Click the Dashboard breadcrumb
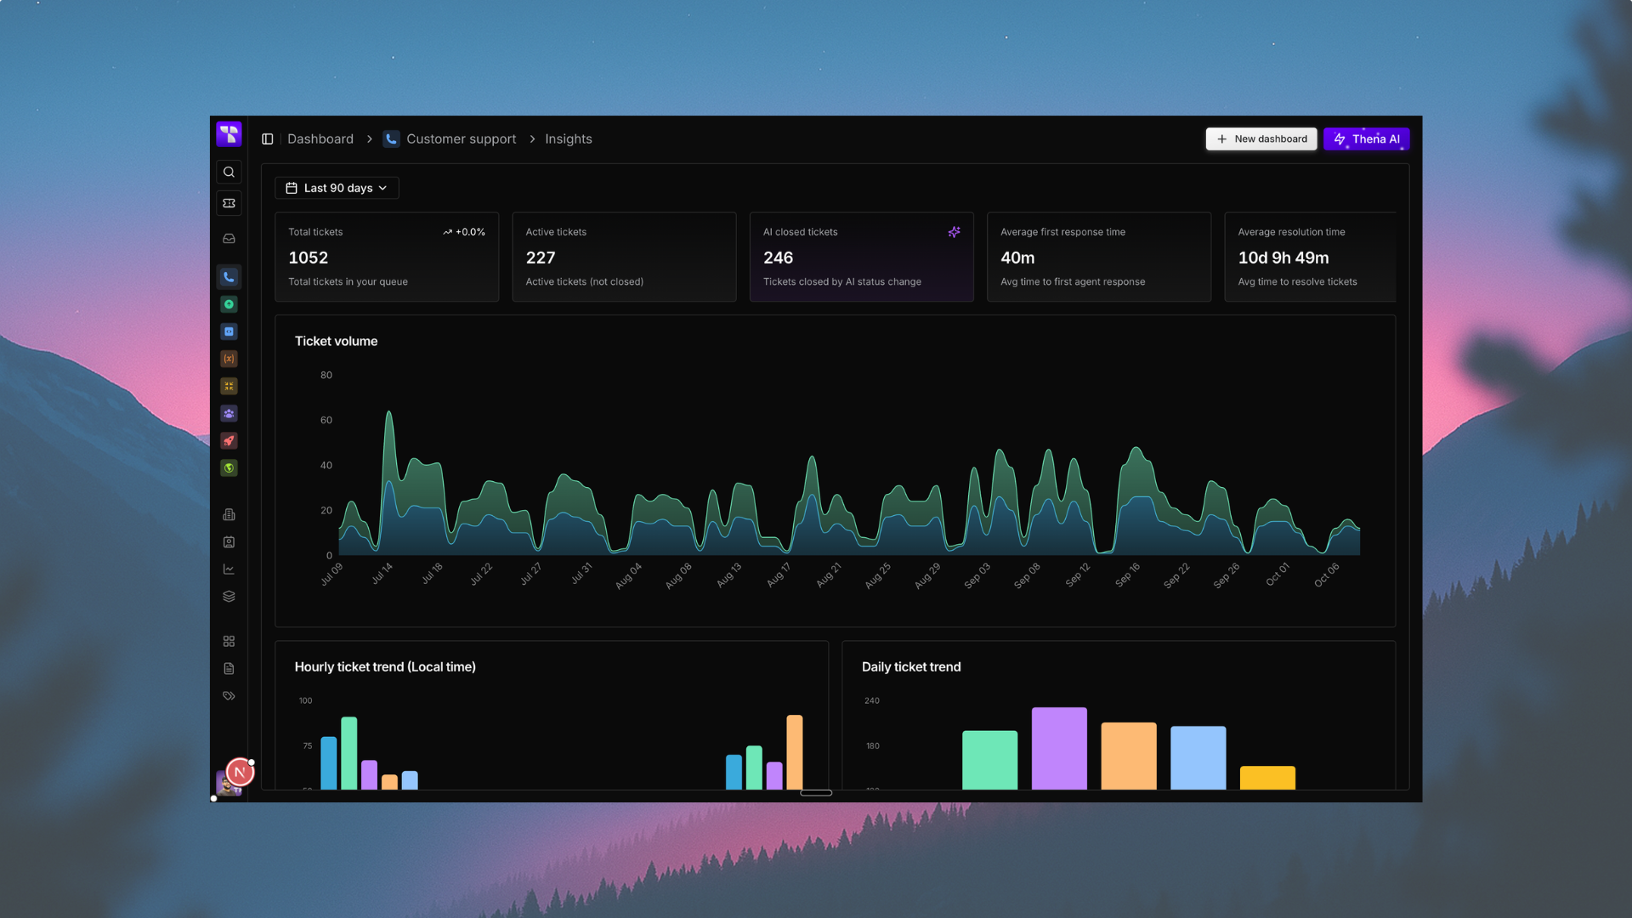1632x918 pixels. point(320,139)
